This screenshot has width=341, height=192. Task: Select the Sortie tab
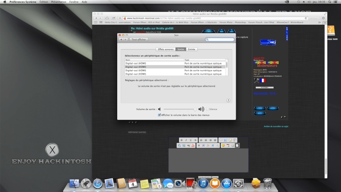pos(181,49)
